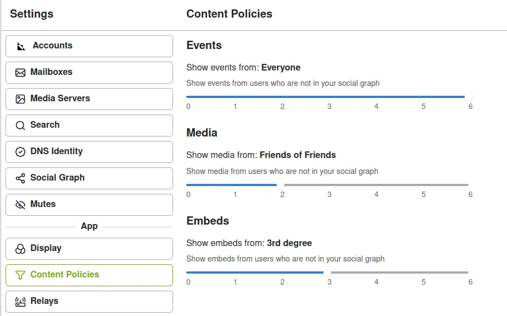Set Embeds slider to level 5
The image size is (507, 316).
(x=422, y=273)
